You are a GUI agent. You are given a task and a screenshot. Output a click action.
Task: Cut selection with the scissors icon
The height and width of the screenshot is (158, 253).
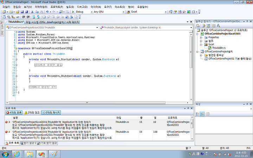click(32, 12)
